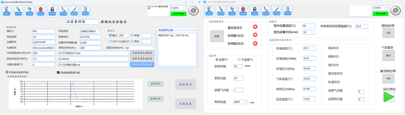This screenshot has width=405, height=115.
Task: Tick the AM1.5G滤光片 checkbox
Action: [110, 41]
